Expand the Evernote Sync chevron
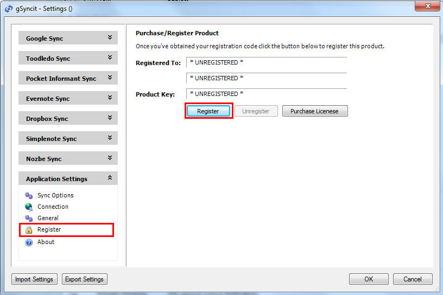The image size is (443, 295). pyautogui.click(x=110, y=98)
